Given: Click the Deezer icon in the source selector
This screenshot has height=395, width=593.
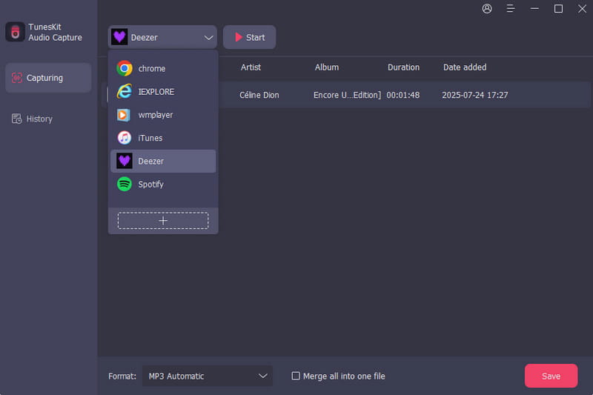Looking at the screenshot, I should pos(119,37).
